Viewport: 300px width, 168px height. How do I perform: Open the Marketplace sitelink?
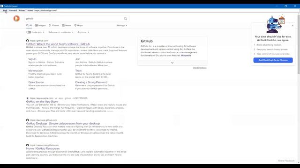(x=36, y=70)
